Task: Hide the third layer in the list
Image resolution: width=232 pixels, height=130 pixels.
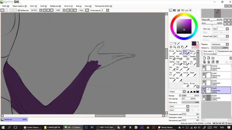Action: click(204, 81)
